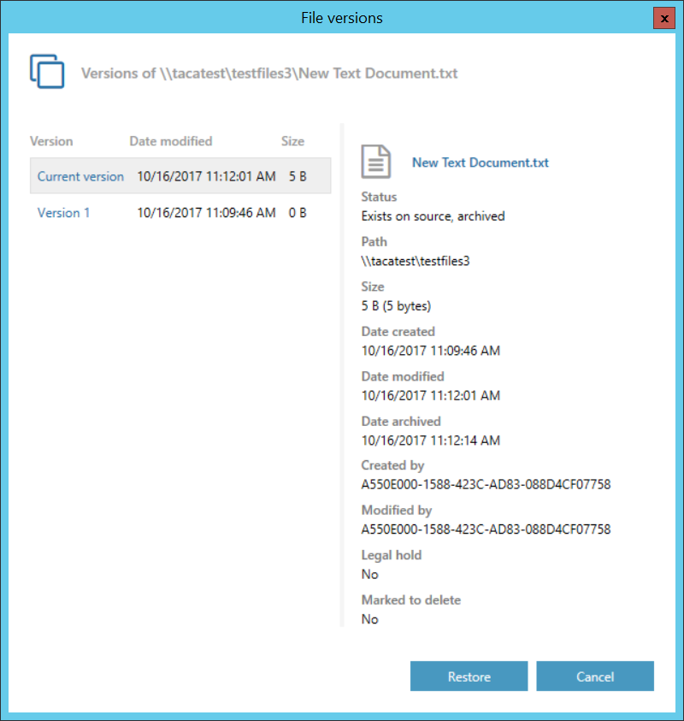This screenshot has width=684, height=721.
Task: Click the 5 B size in Current version row
Action: pyautogui.click(x=297, y=176)
